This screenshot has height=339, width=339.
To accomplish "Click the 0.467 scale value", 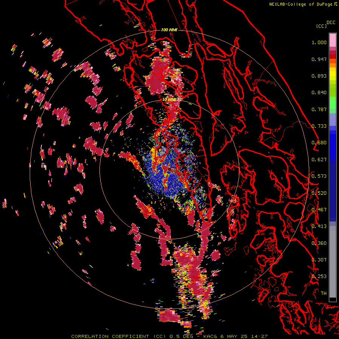I will click(319, 210).
